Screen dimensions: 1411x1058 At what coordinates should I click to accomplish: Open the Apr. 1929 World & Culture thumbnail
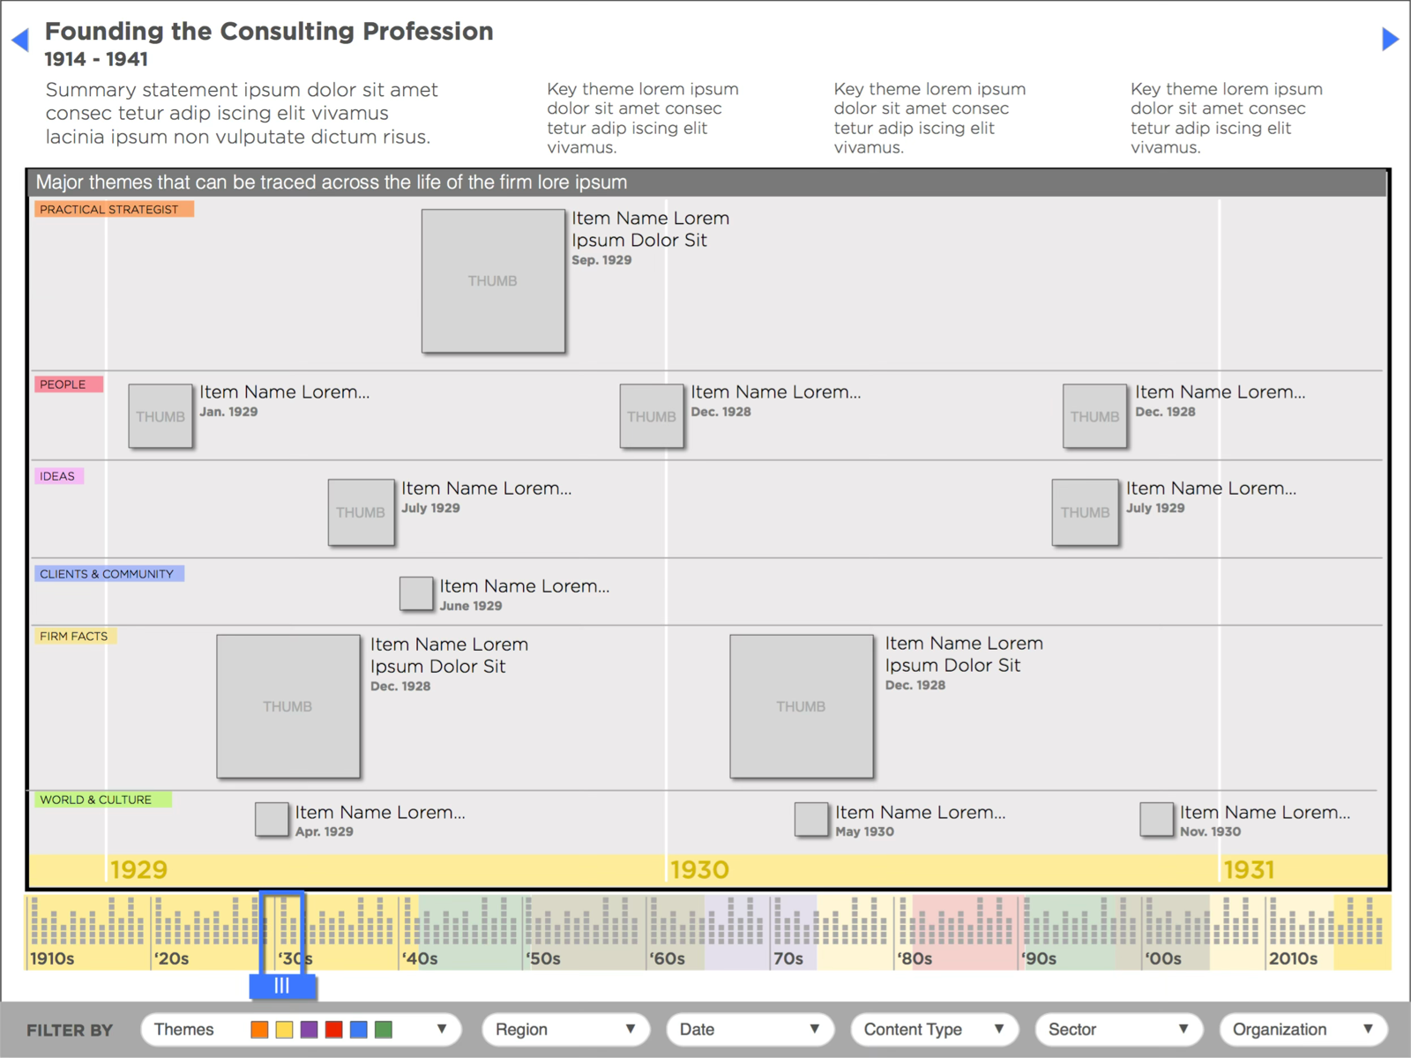[x=272, y=819]
